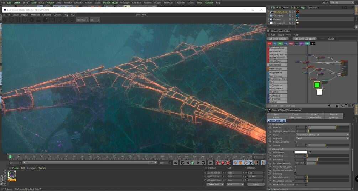Click the environment tag on OctaneSky
The width and height of the screenshot is (358, 191).
(x=297, y=16)
